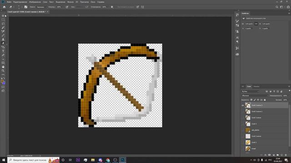Change the screen mode icon

coord(3,91)
